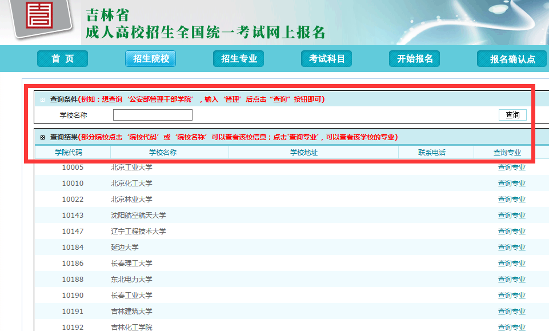Click school code 10190

pos(73,296)
